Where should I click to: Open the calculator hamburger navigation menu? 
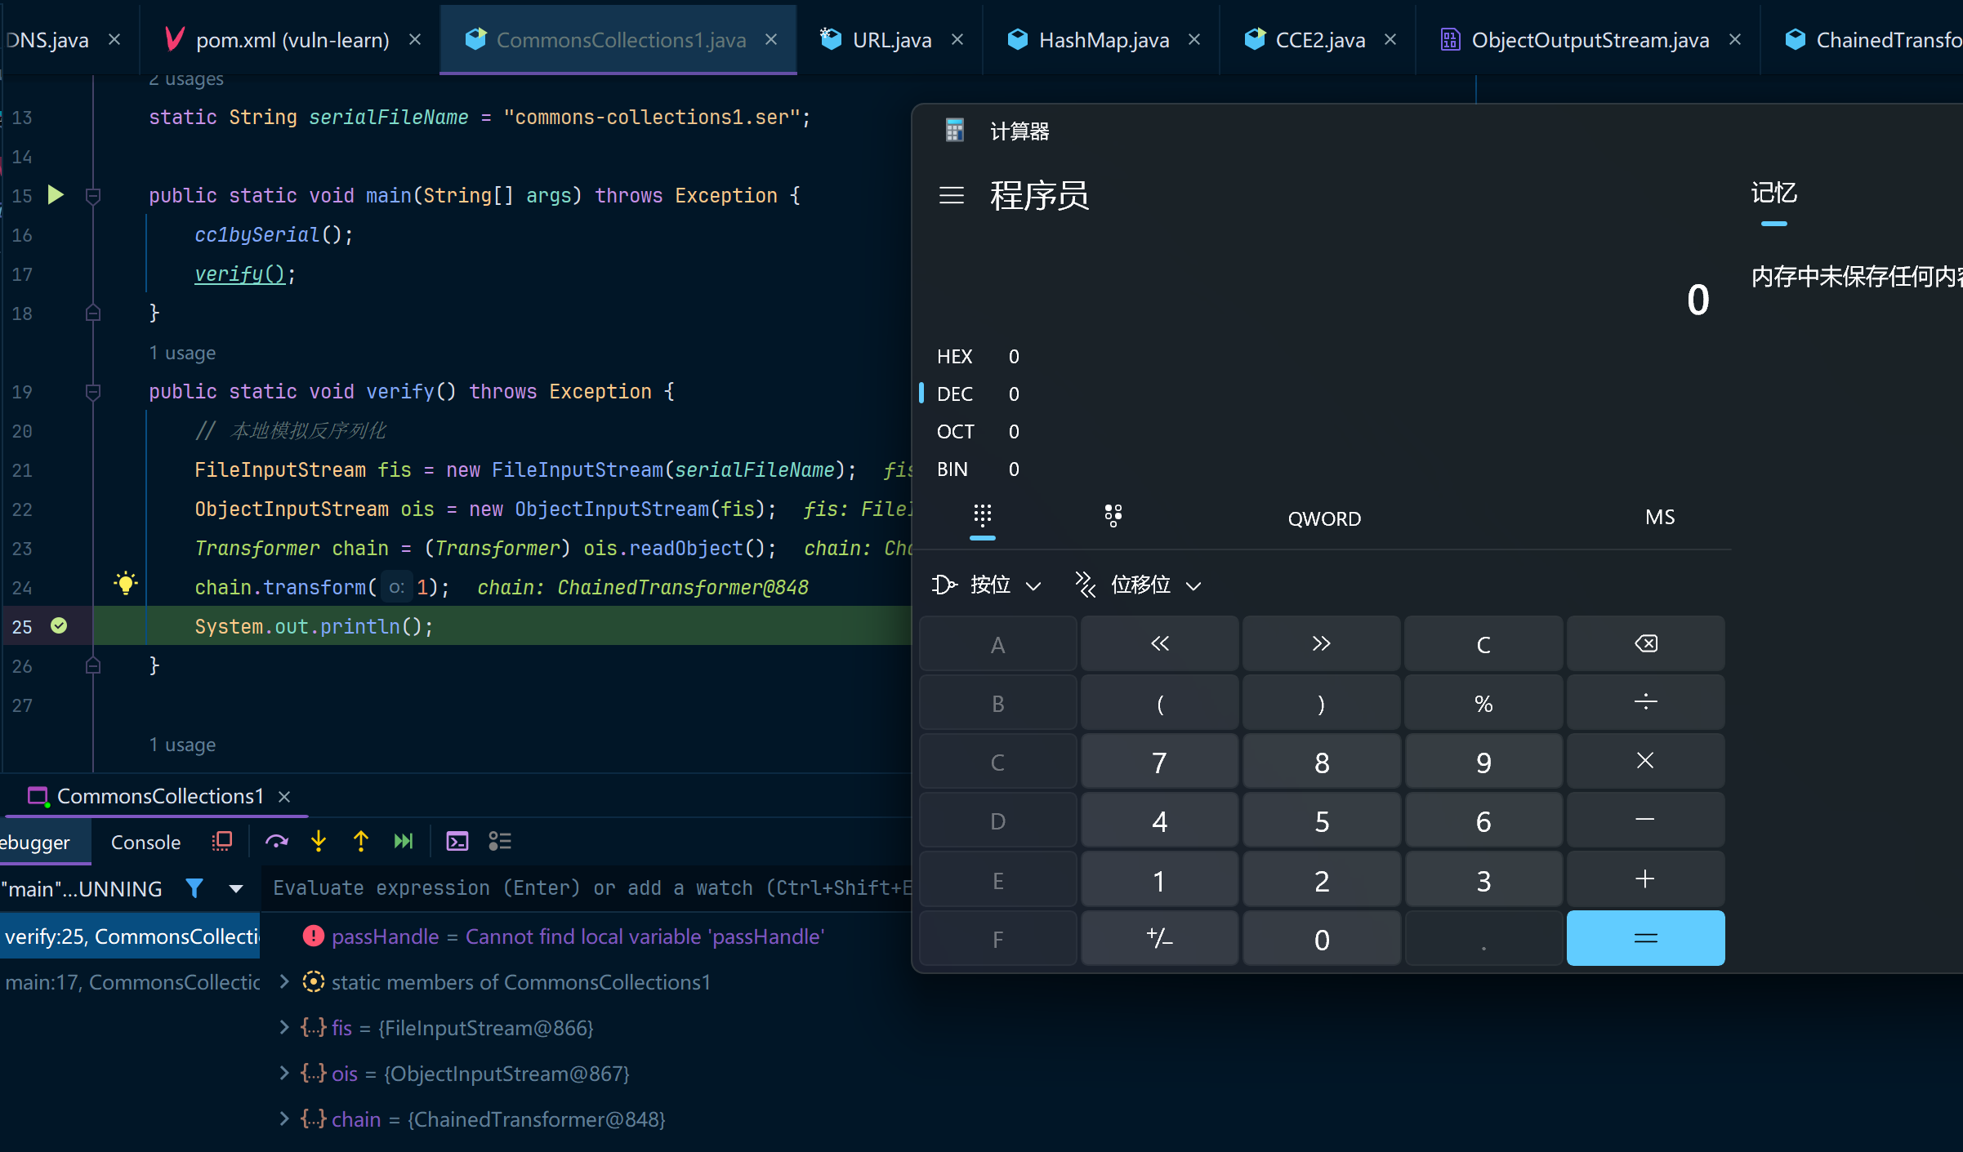952,195
